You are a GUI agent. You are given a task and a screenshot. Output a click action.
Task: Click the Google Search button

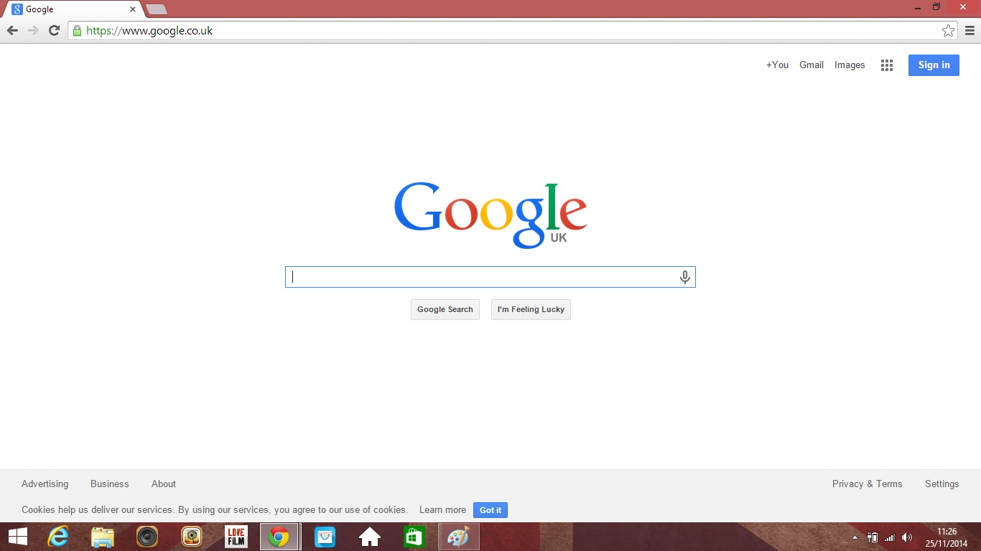pos(445,310)
